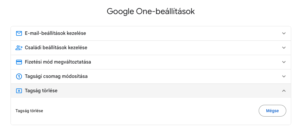The image size is (302, 135).
Task: Open the Családi beállítások kezelése row label
Action: tap(56, 48)
